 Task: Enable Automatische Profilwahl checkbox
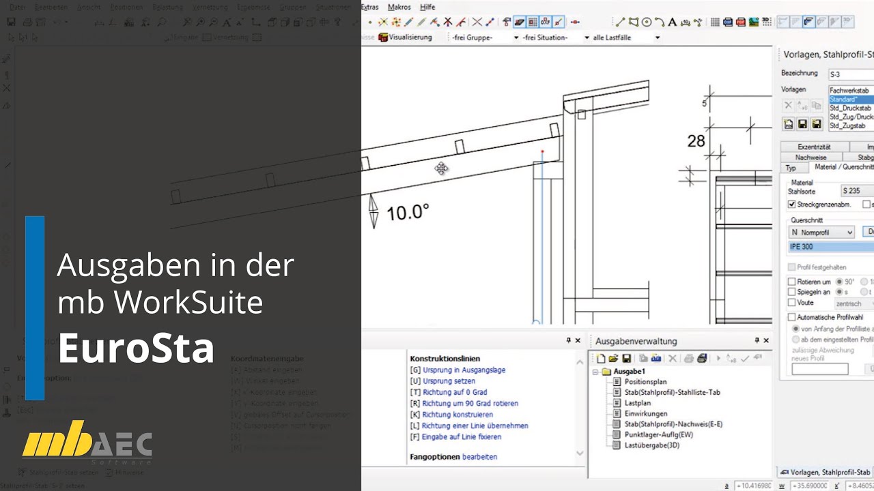(x=792, y=317)
